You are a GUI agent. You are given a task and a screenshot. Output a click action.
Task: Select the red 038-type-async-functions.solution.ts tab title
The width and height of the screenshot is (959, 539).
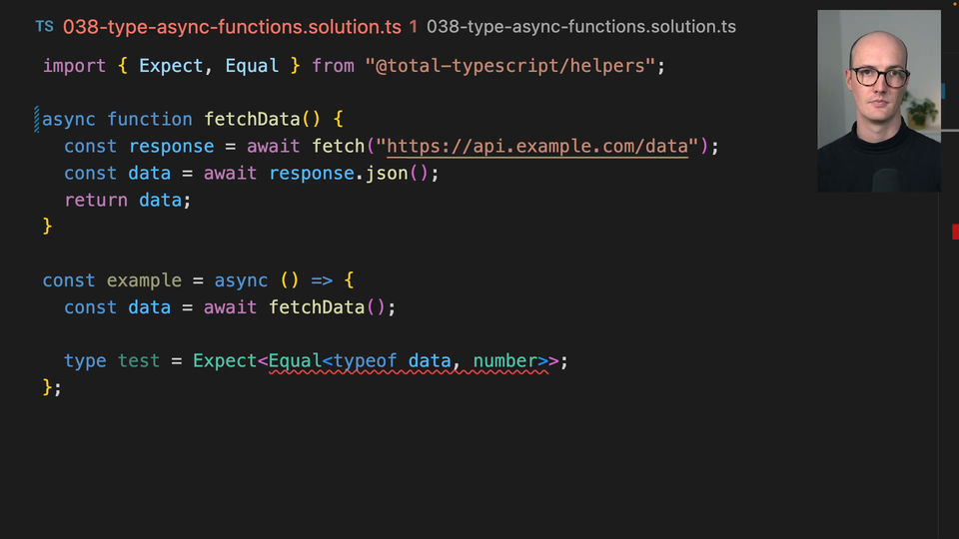click(232, 27)
